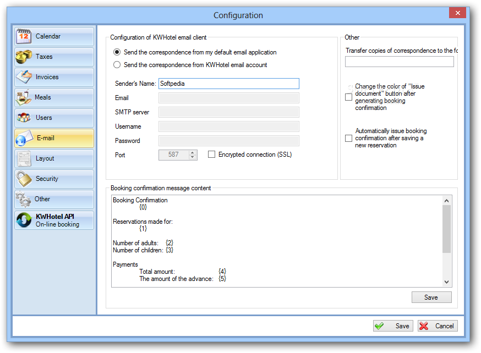Click the 'The amount of the advance:' line
This screenshot has width=481, height=353.
click(x=183, y=279)
